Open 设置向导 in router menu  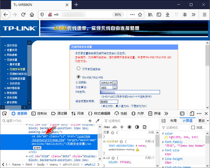(x=12, y=50)
